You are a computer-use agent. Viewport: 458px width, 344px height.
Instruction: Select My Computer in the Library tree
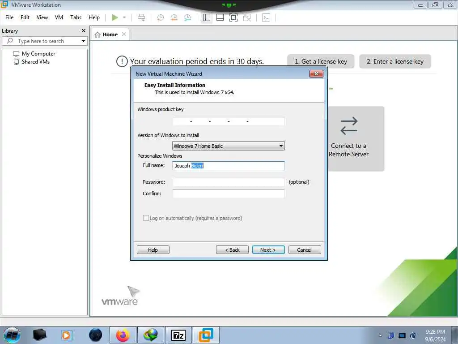coord(34,54)
